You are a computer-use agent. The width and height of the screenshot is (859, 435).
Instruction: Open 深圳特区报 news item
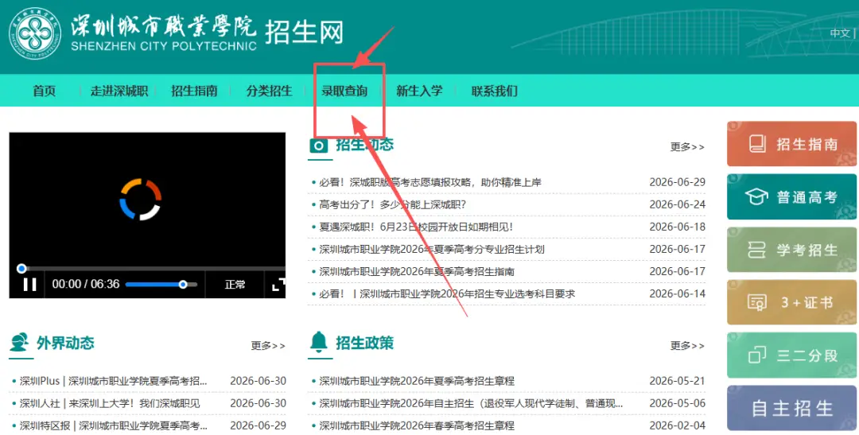point(114,426)
